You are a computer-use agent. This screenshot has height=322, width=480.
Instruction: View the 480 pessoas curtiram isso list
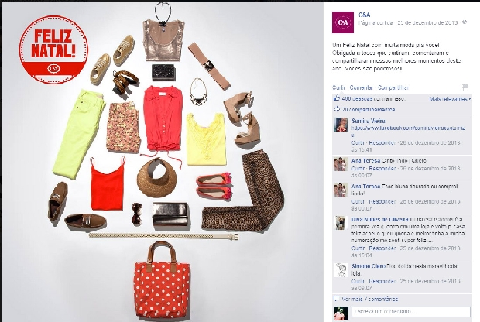point(373,98)
